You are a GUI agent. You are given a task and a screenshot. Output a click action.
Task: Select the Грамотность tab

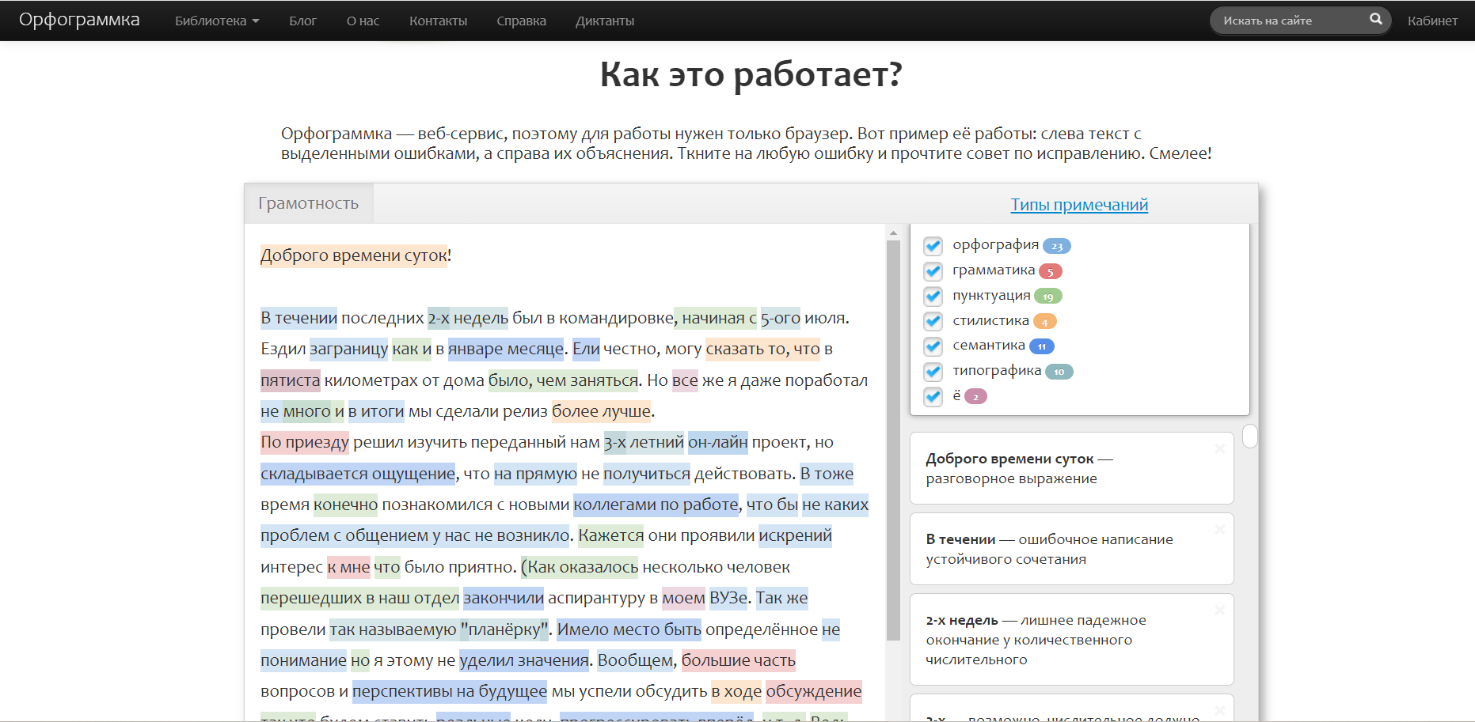[x=309, y=203]
